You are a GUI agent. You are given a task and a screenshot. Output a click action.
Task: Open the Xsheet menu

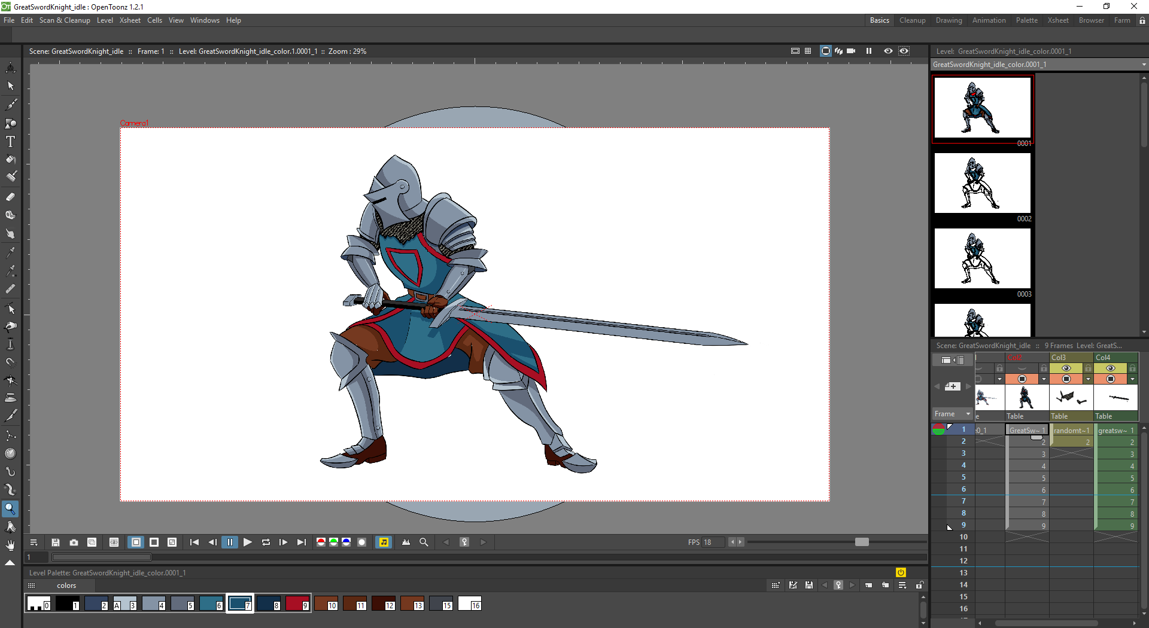coord(130,20)
